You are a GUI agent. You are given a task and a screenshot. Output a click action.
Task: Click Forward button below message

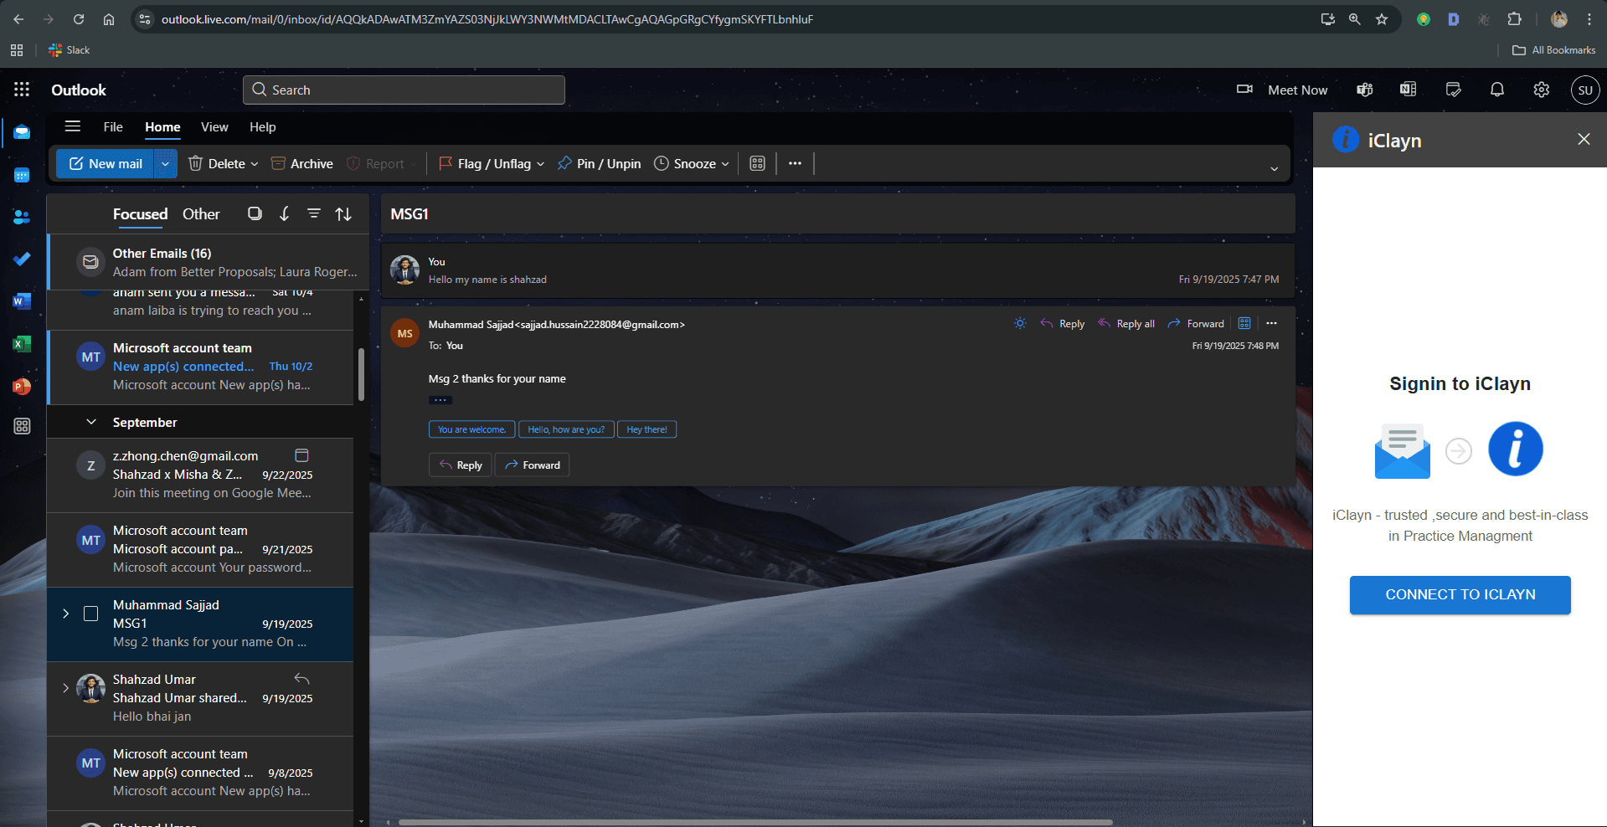click(x=533, y=465)
